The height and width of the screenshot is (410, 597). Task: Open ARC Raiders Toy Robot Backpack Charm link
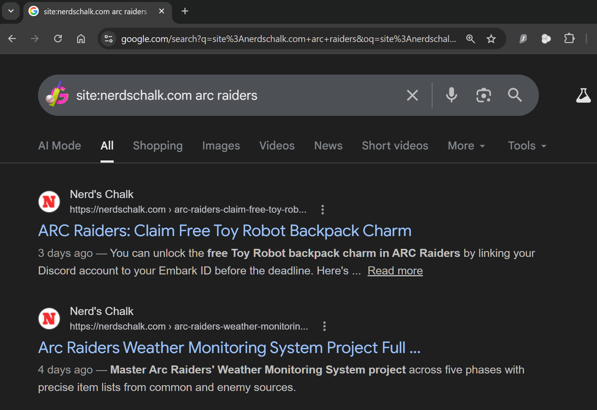point(225,231)
